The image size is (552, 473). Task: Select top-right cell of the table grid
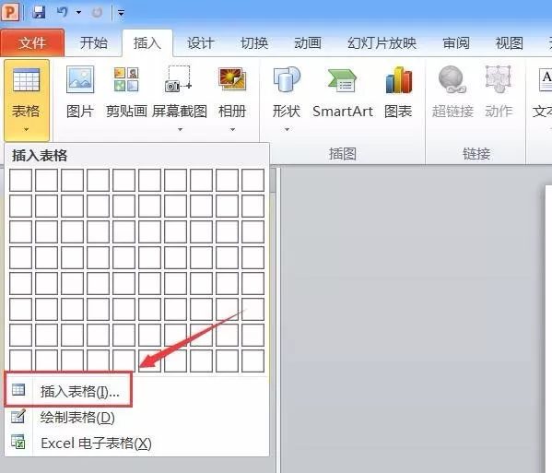(253, 180)
